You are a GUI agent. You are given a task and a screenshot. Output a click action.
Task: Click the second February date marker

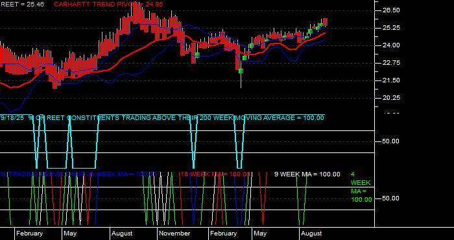(224, 234)
